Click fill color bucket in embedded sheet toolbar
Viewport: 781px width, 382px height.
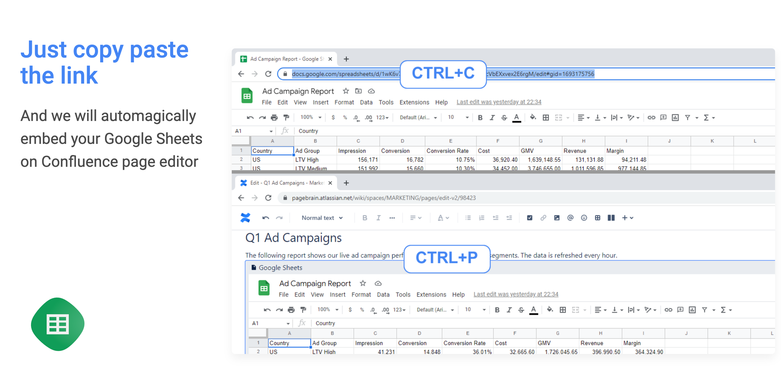pyautogui.click(x=550, y=310)
